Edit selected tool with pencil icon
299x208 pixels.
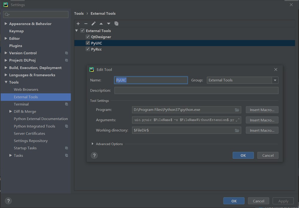(x=93, y=24)
